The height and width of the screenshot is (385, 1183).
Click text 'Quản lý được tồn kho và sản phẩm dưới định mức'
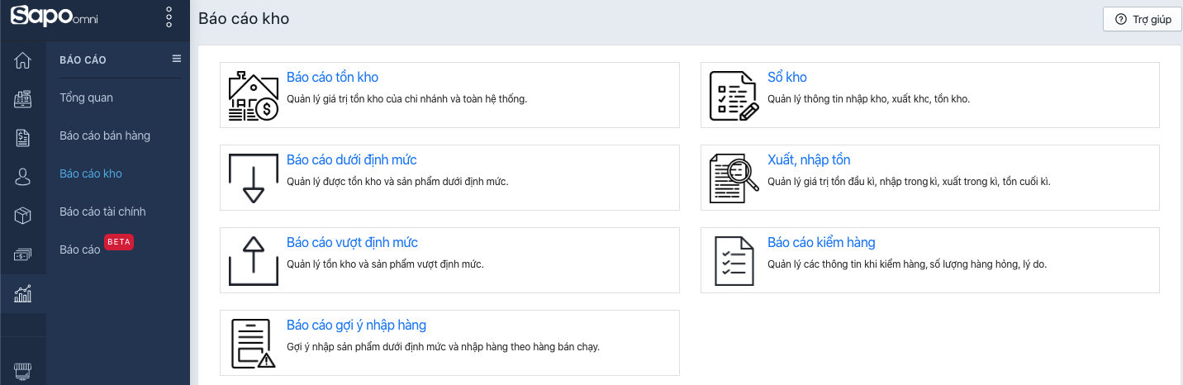point(397,182)
